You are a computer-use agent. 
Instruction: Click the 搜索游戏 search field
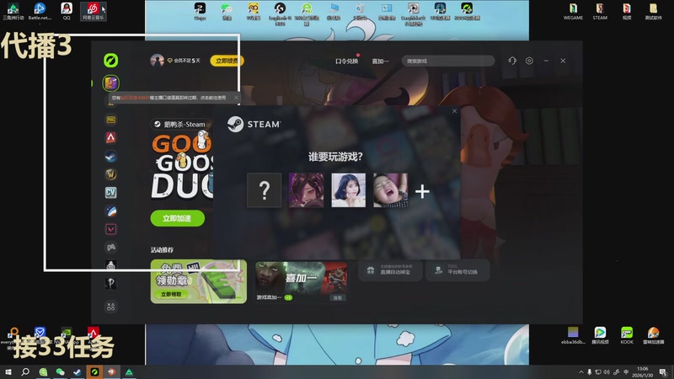click(448, 61)
